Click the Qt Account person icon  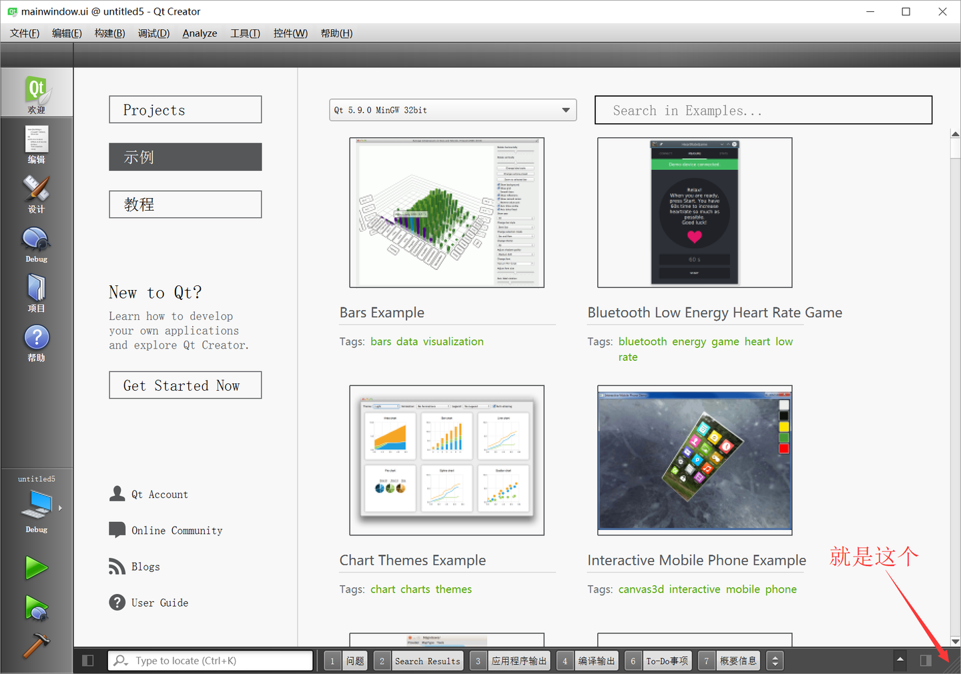117,493
